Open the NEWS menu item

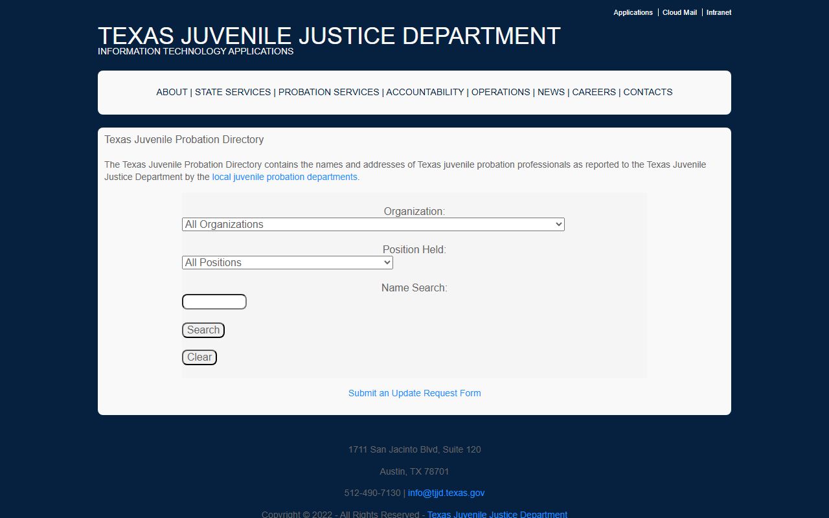click(551, 92)
